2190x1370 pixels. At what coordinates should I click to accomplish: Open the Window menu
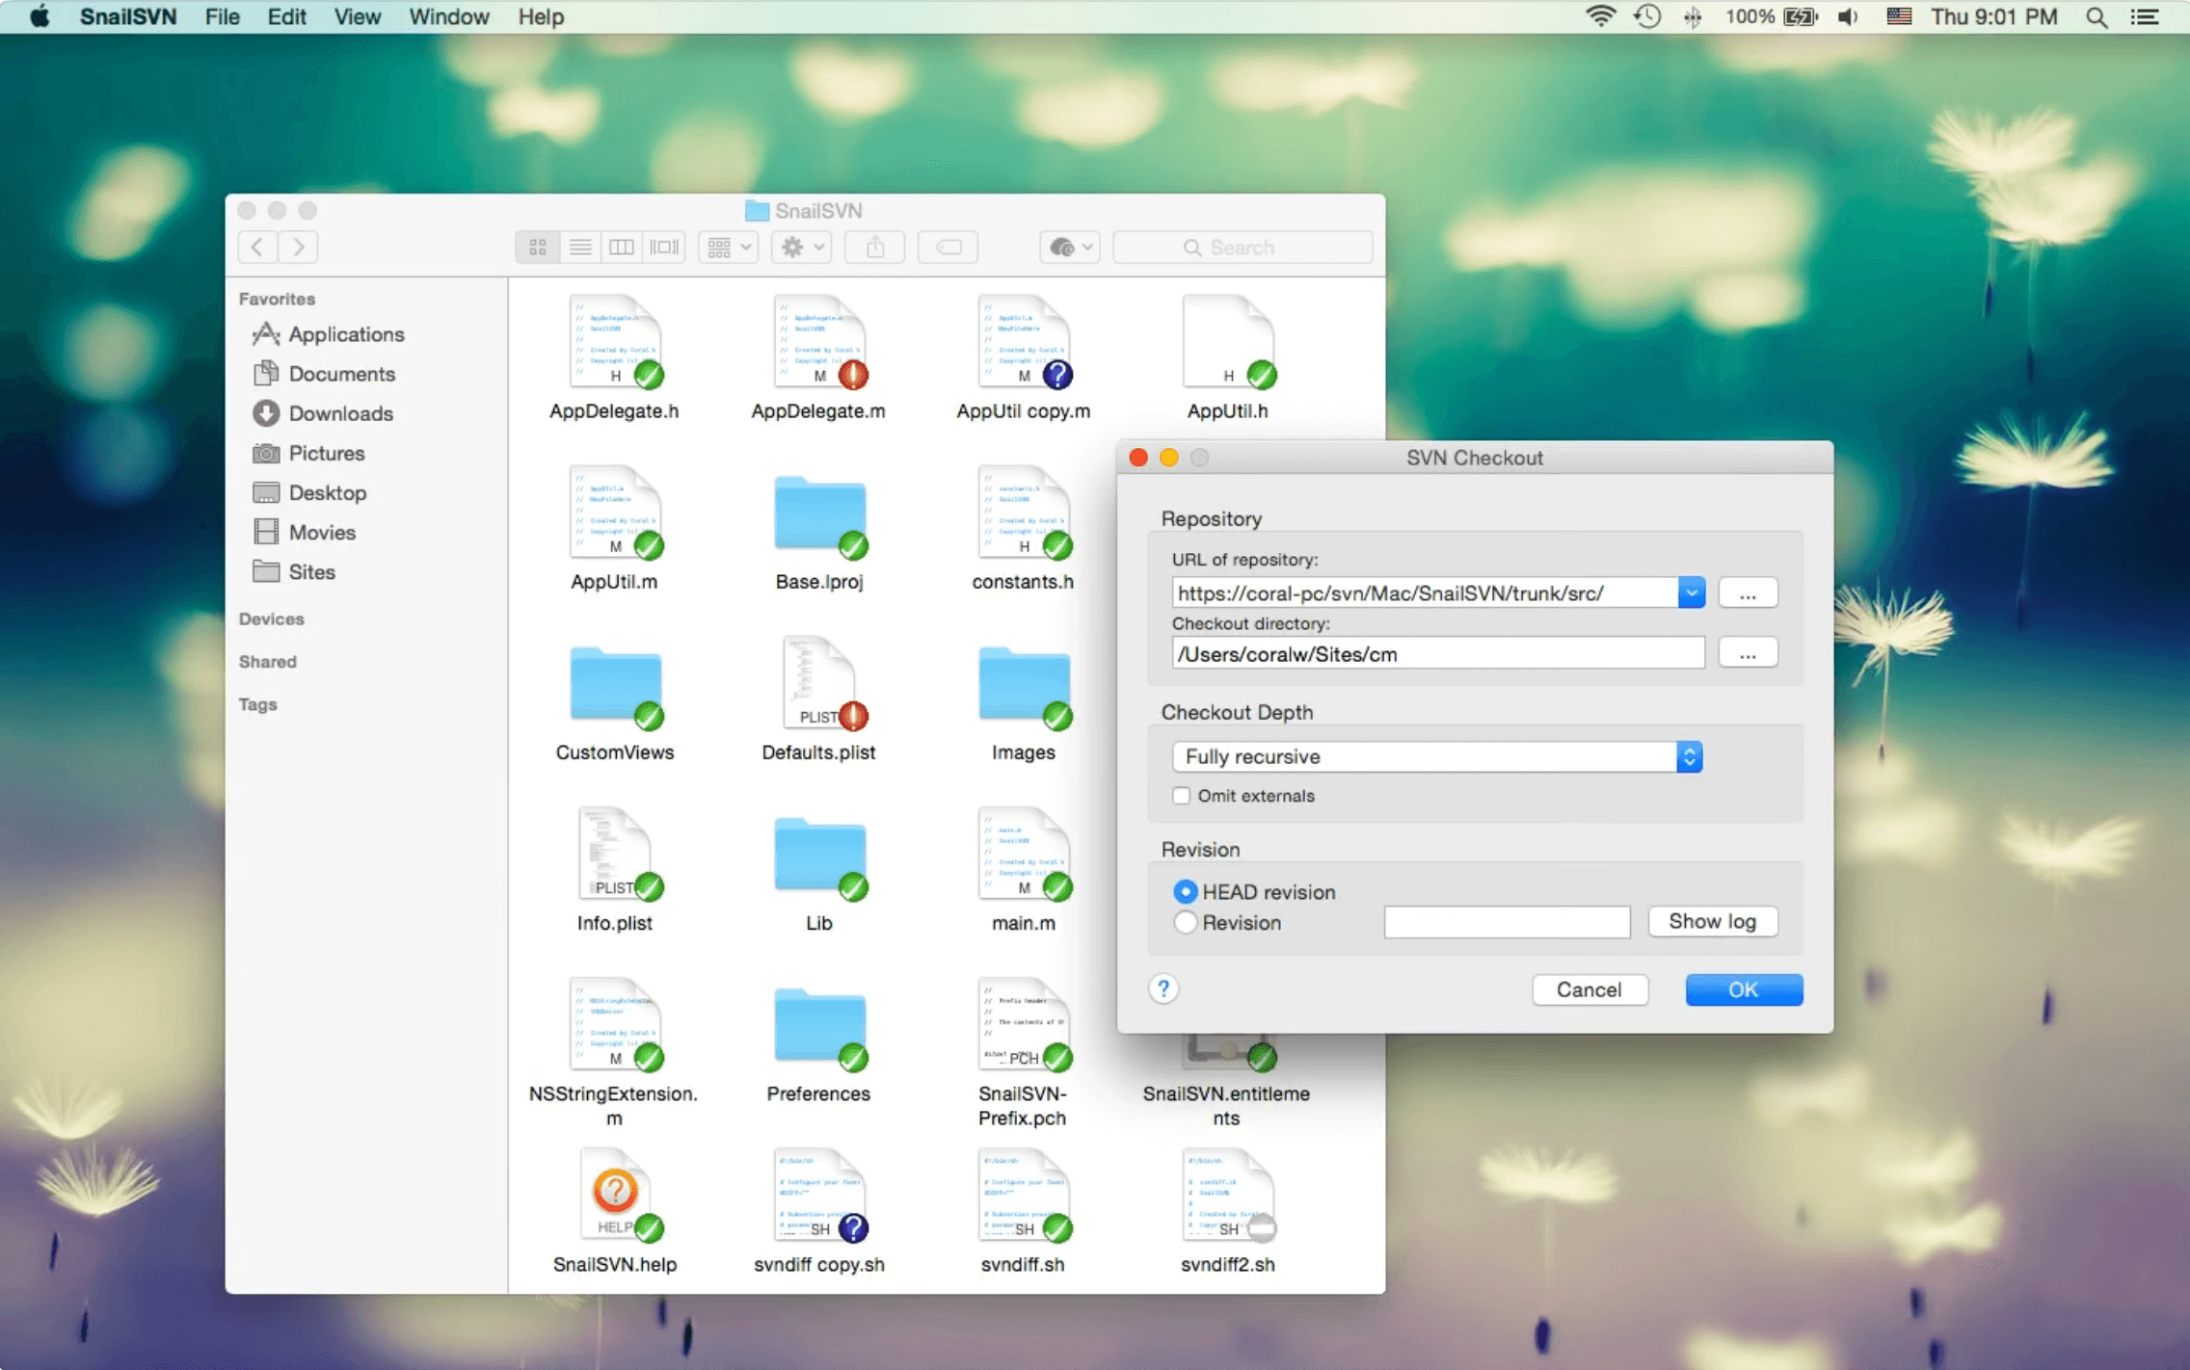pyautogui.click(x=449, y=16)
